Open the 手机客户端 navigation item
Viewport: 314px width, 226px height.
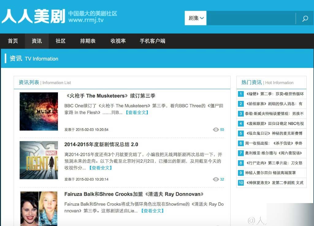click(x=152, y=41)
